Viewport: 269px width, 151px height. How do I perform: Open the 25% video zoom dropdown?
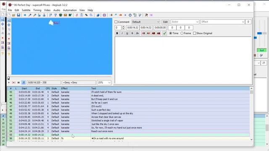click(x=104, y=83)
